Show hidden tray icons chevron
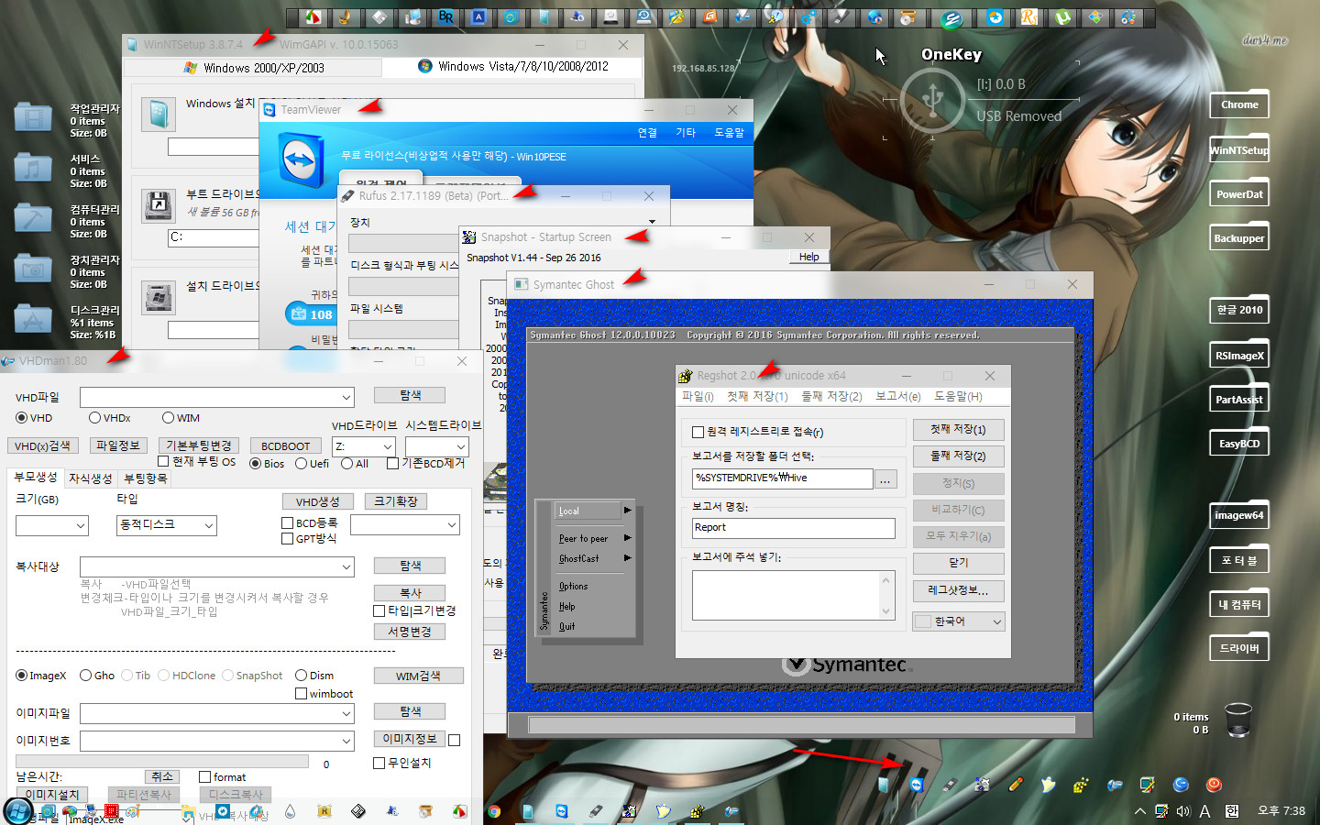 click(x=1140, y=811)
